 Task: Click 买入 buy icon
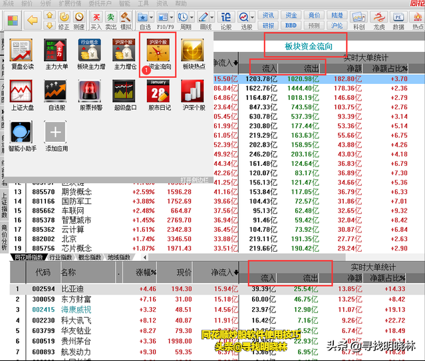pos(96,21)
